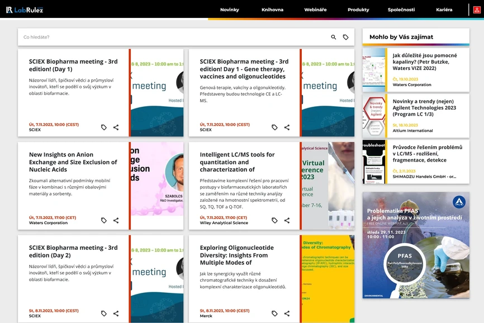484x323 pixels.
Task: Click 'Wiley Analytical Science' organizer text
Action: 224,223
